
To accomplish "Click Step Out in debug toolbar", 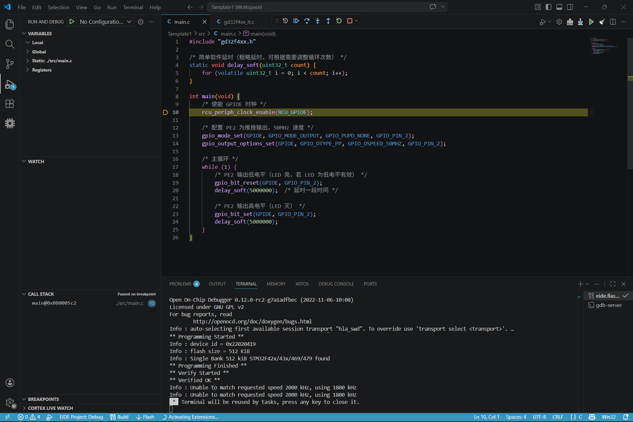I will (328, 21).
